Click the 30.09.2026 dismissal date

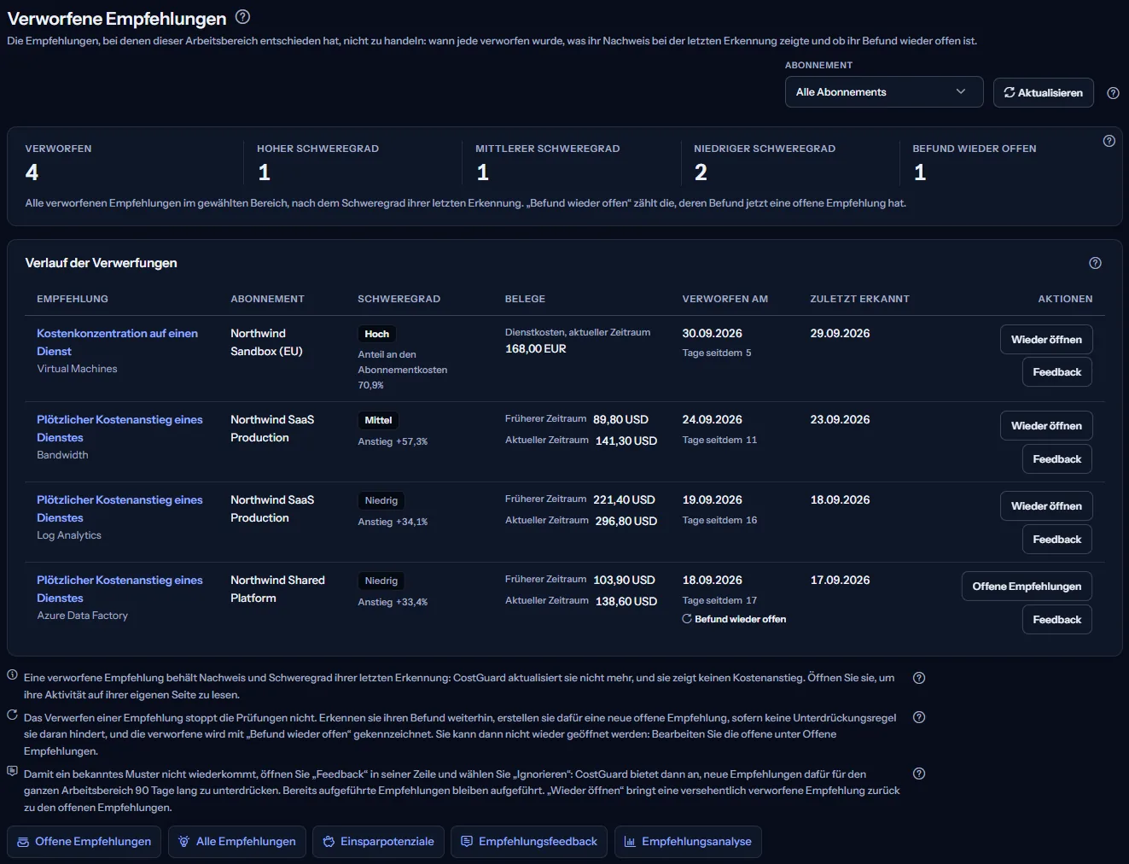(x=713, y=333)
